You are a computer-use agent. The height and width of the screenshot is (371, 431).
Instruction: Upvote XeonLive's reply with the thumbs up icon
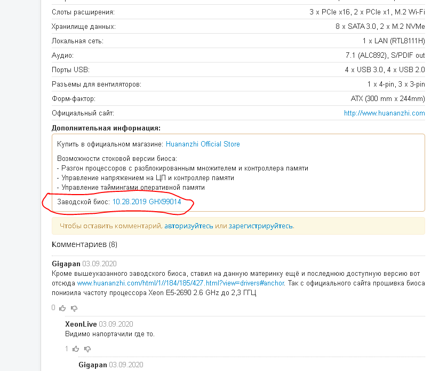click(x=75, y=349)
